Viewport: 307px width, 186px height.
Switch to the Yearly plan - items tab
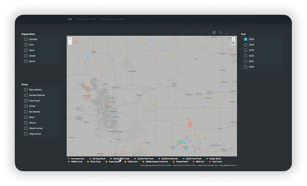click(86, 19)
